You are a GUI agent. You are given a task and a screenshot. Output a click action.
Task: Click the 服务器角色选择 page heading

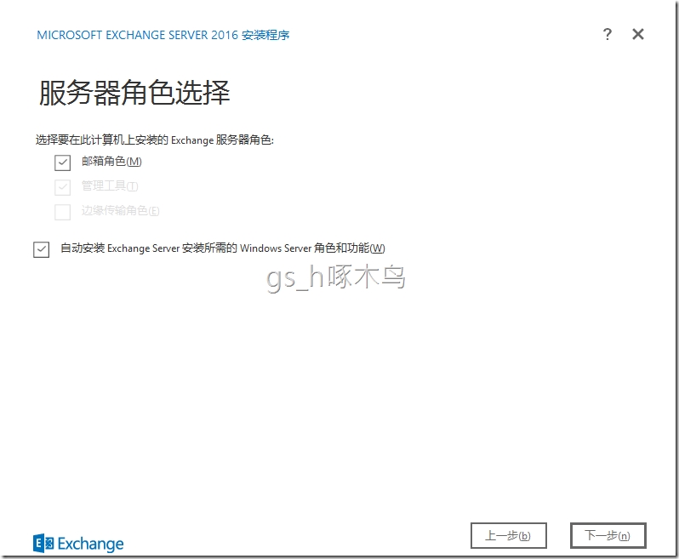click(134, 93)
